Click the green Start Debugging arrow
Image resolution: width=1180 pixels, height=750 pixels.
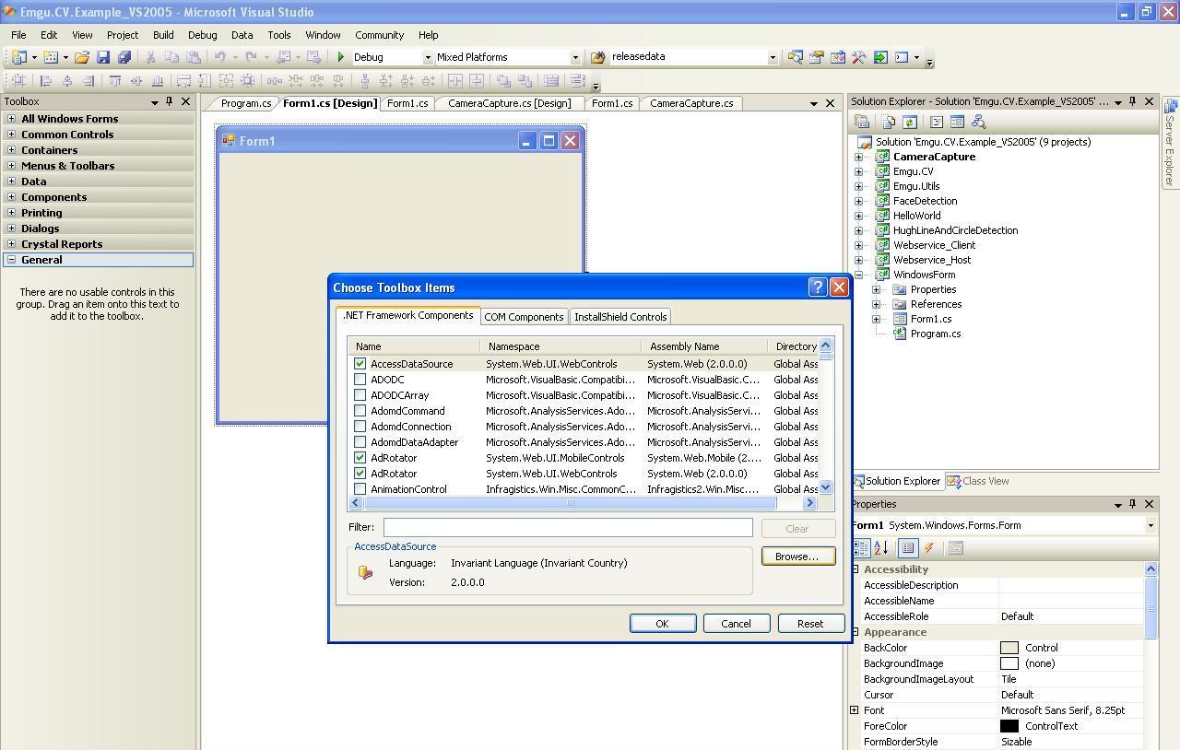pyautogui.click(x=340, y=57)
